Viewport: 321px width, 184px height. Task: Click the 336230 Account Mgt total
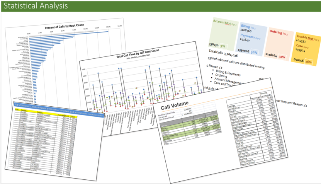[x=214, y=44]
